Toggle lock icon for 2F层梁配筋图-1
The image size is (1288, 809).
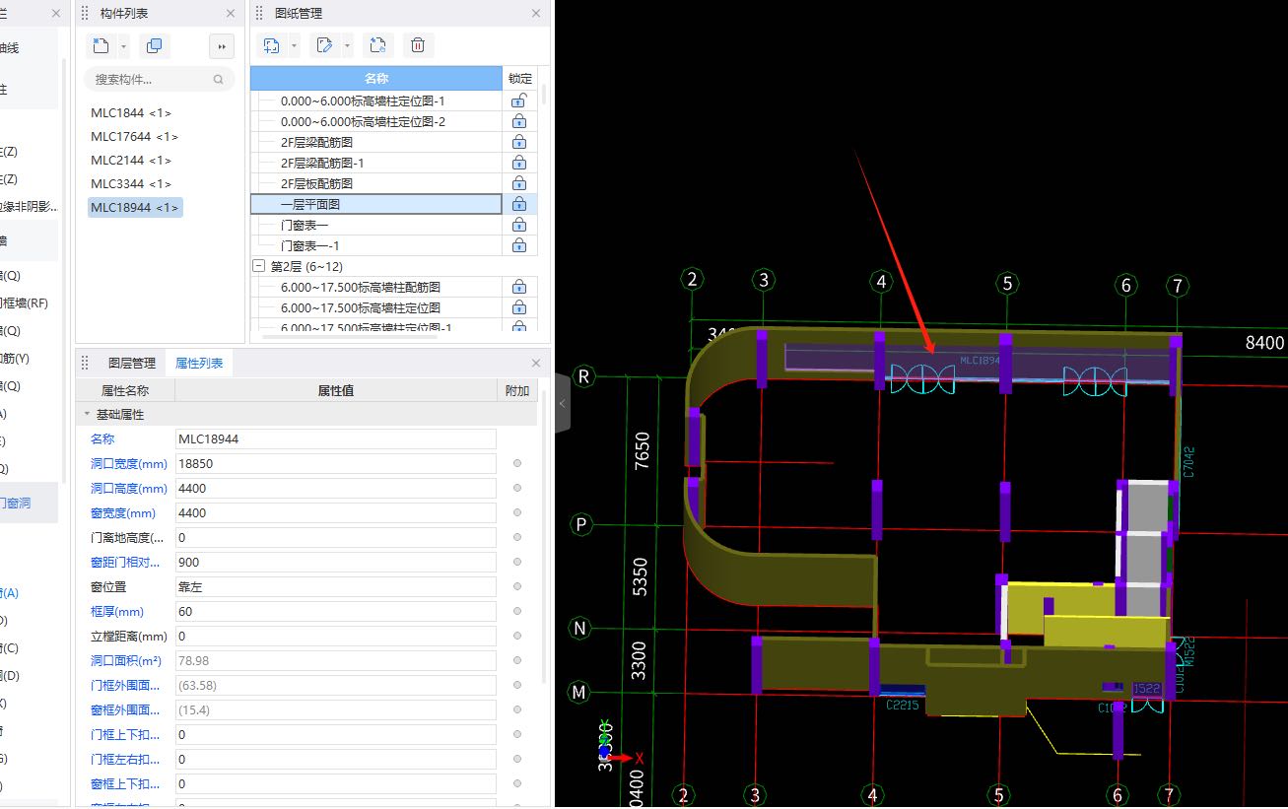pyautogui.click(x=518, y=163)
